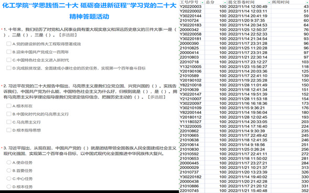Viewport: 309px width, 193px height.
Task: Select score 100 in row 21010886
Action: point(216,186)
